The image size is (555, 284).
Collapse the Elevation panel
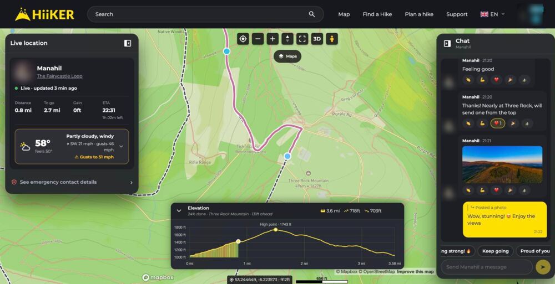(179, 210)
